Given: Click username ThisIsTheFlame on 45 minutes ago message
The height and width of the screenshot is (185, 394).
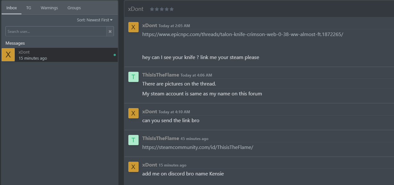Looking at the screenshot, I should (x=161, y=138).
